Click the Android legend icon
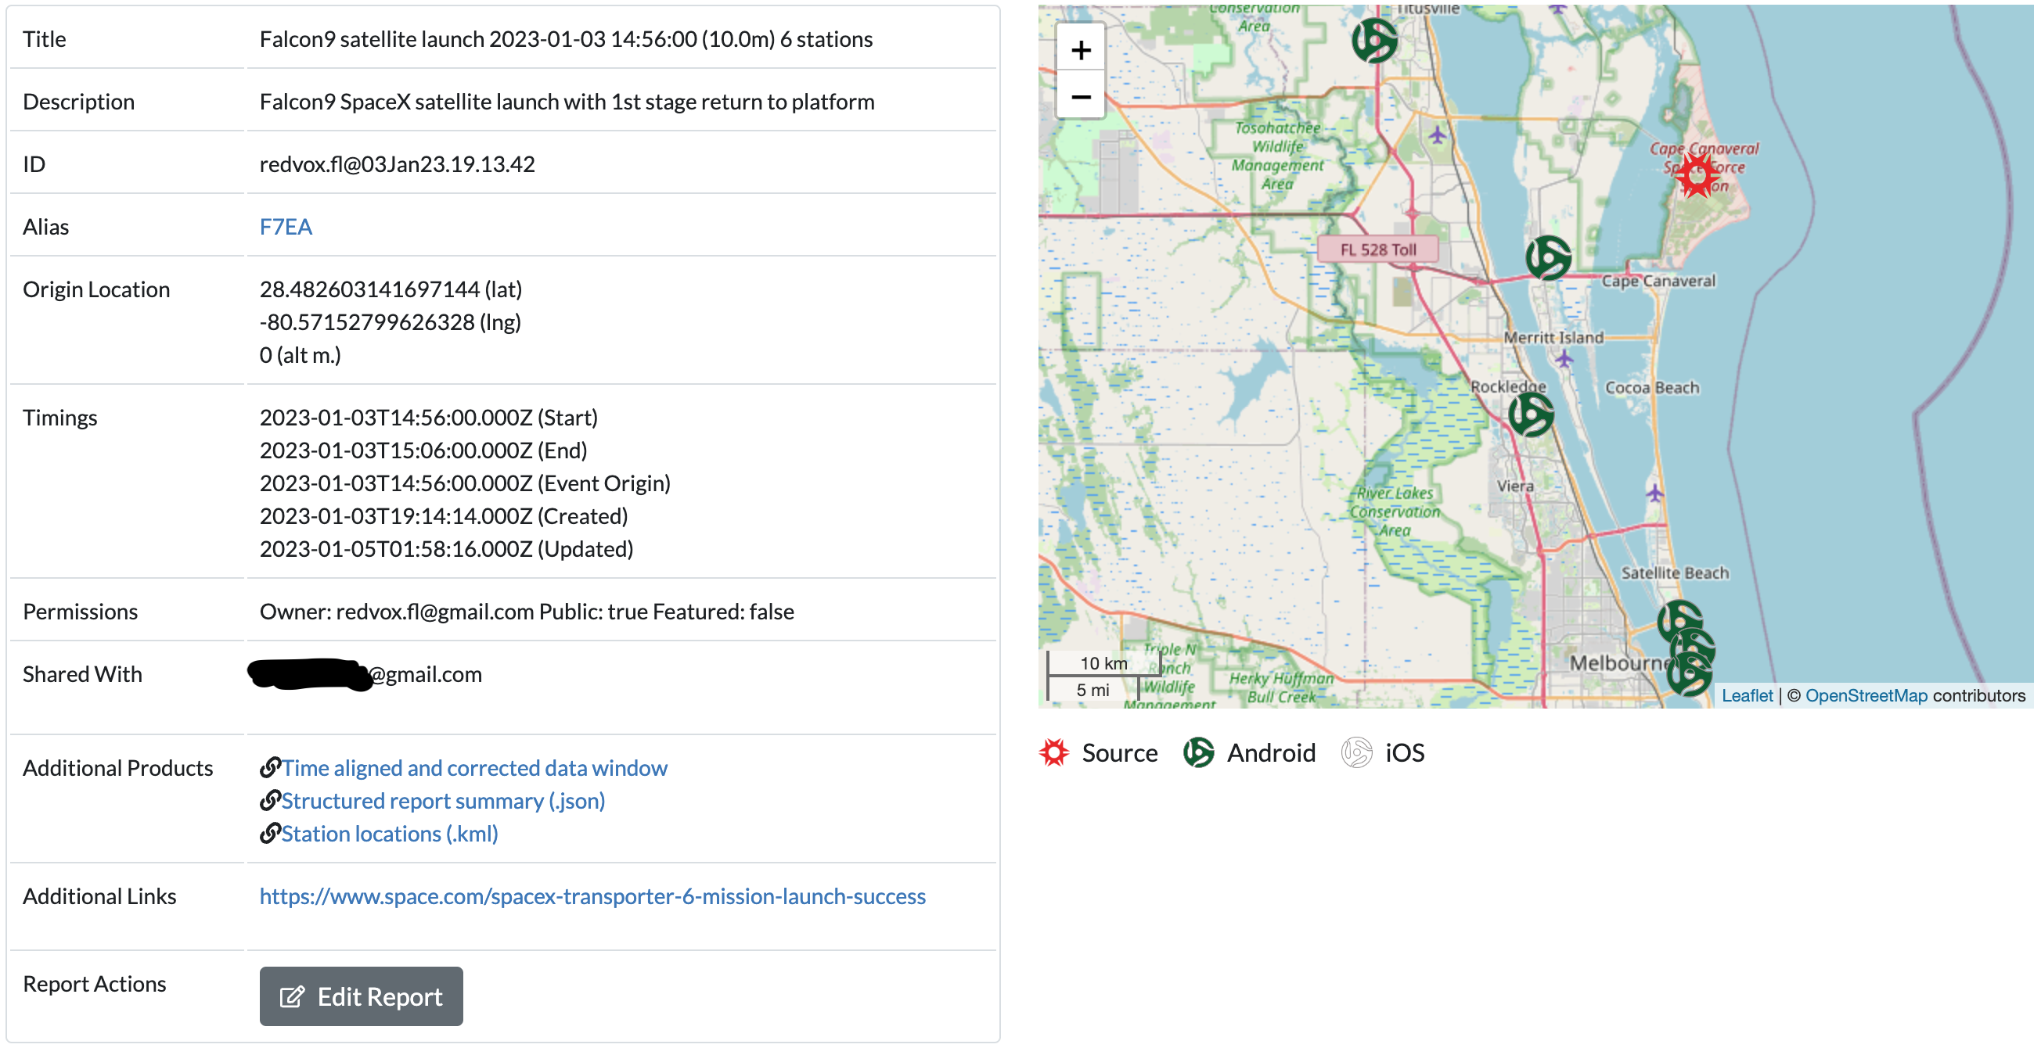This screenshot has height=1048, width=2041. point(1198,752)
